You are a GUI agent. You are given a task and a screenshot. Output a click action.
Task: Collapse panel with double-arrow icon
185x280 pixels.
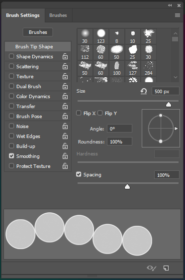(170, 5)
